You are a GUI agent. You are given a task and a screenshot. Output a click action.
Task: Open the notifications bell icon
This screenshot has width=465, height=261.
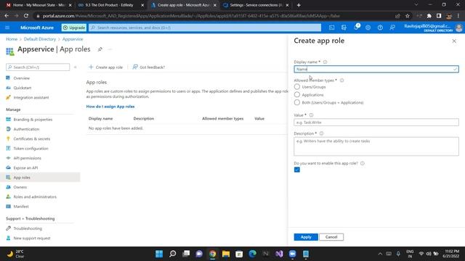[356, 28]
